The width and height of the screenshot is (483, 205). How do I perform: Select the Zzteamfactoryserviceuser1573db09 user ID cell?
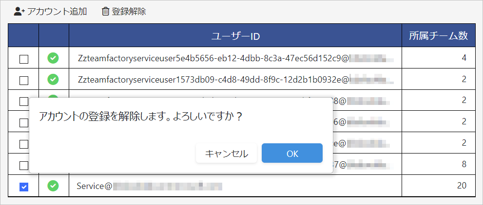(213, 79)
